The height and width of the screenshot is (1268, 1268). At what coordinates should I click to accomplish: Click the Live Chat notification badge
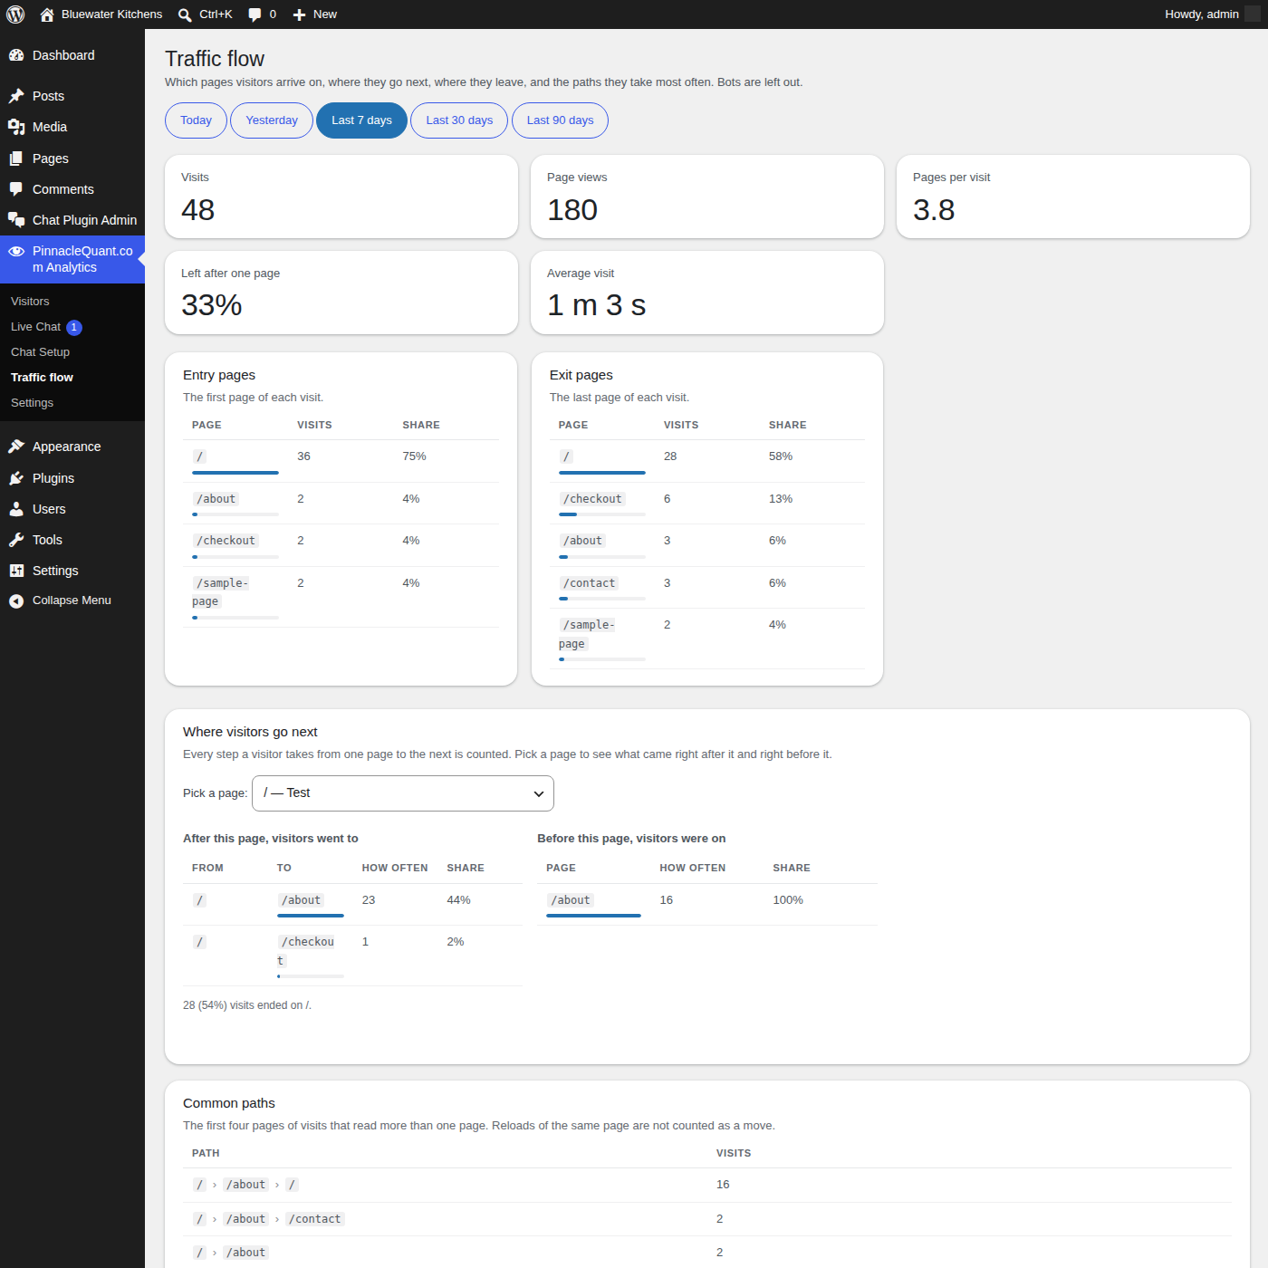(x=74, y=328)
